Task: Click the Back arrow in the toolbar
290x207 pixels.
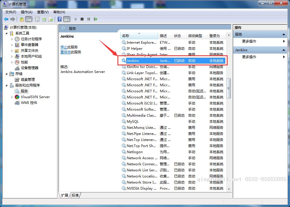Action: tap(6, 19)
